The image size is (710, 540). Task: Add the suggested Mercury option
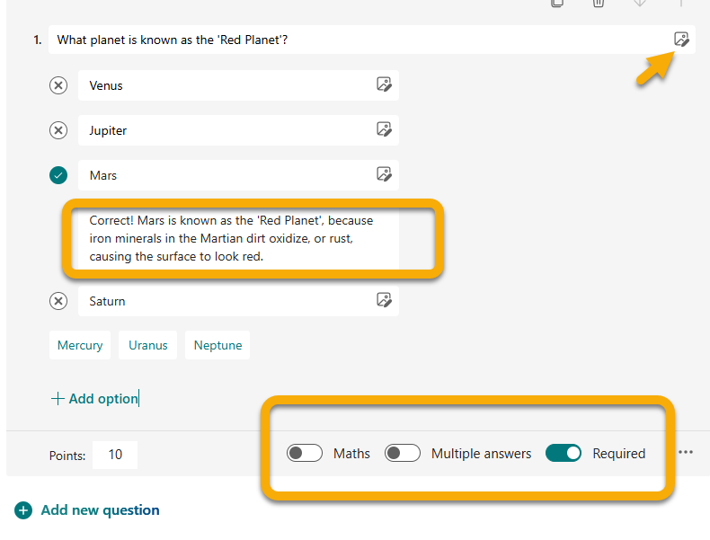80,345
